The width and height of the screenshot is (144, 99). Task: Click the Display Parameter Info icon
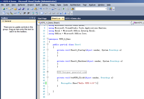click(x=8, y=13)
